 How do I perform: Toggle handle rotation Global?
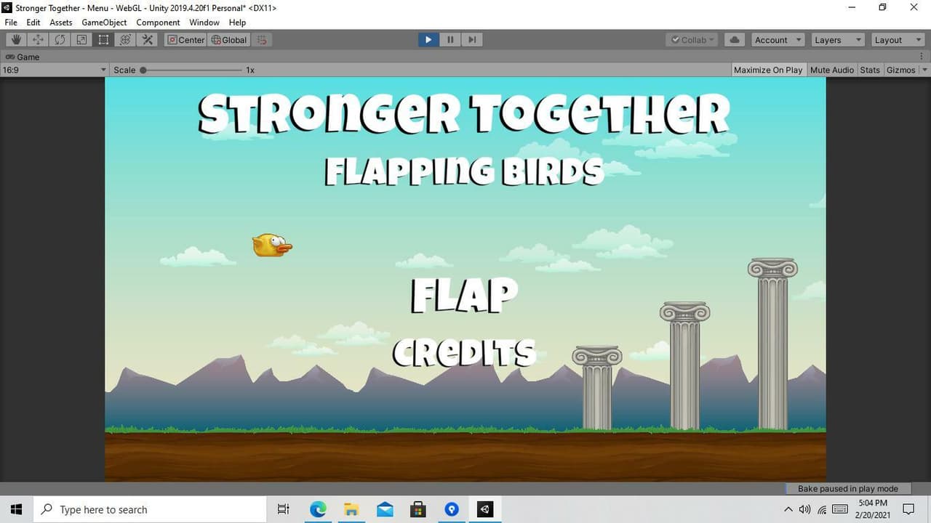(229, 40)
